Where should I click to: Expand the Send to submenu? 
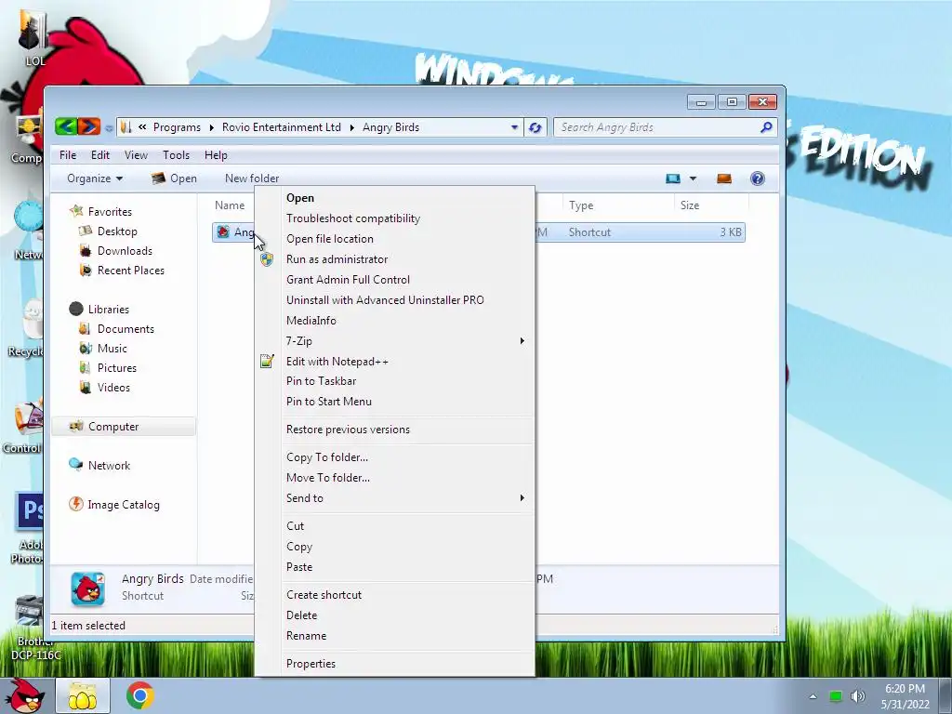(x=522, y=498)
